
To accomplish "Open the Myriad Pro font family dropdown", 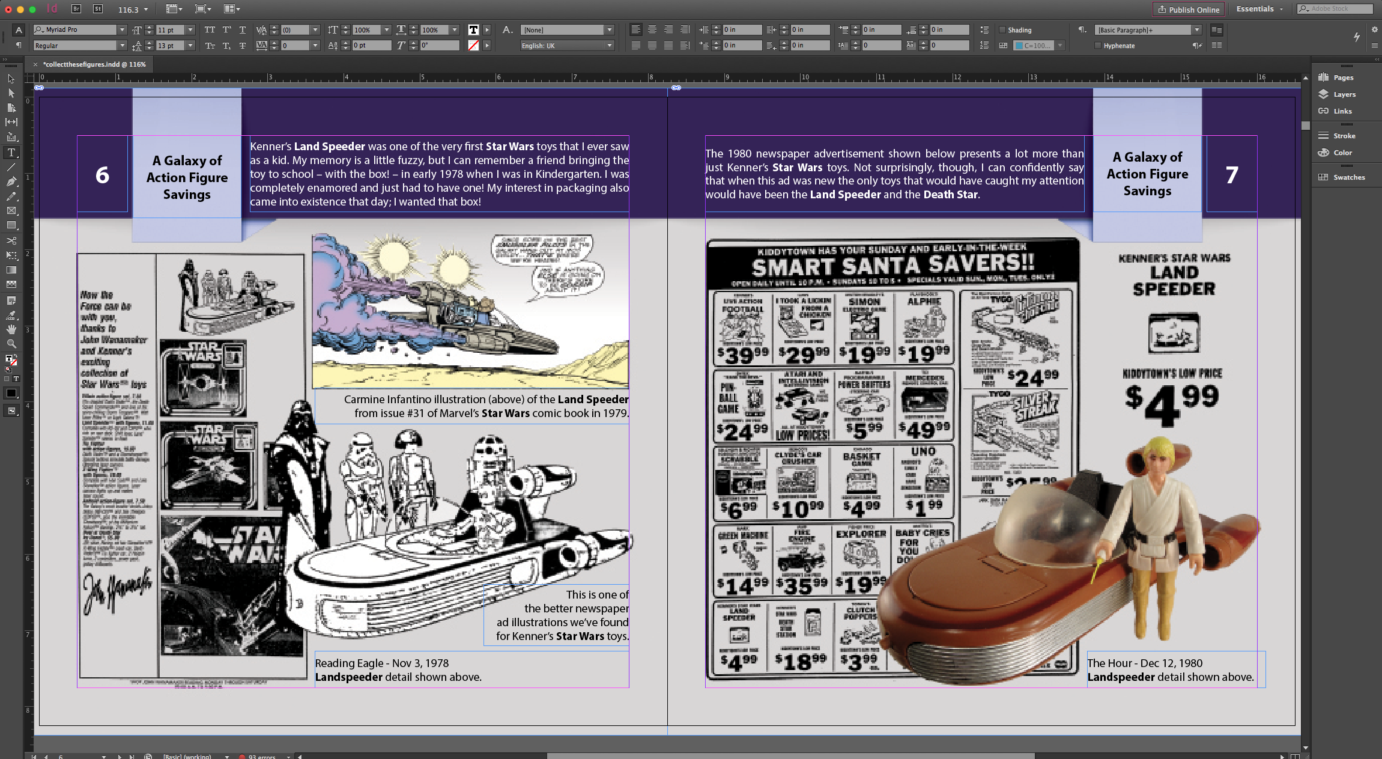I will tap(122, 29).
